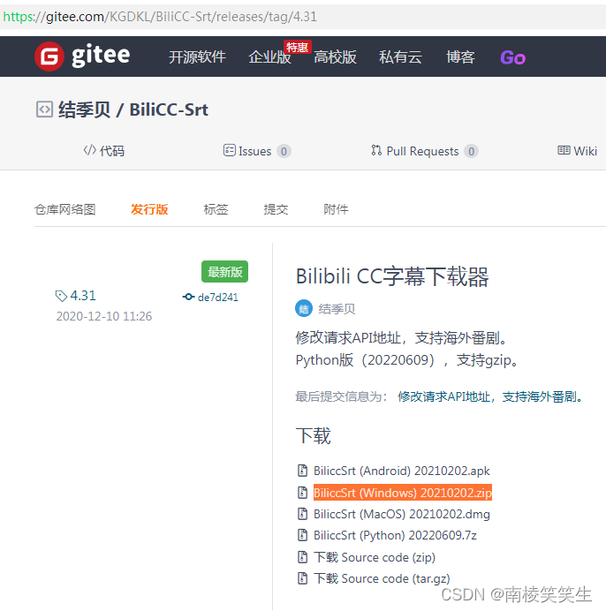Select the 仓库网络图 sub-tab

pyautogui.click(x=65, y=209)
